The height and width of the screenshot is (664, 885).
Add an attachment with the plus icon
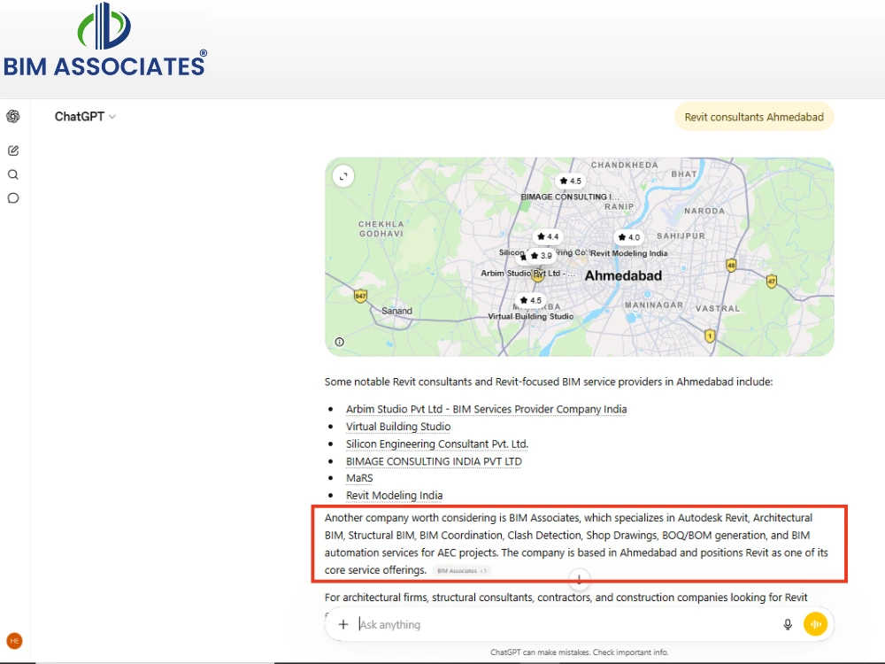(343, 624)
